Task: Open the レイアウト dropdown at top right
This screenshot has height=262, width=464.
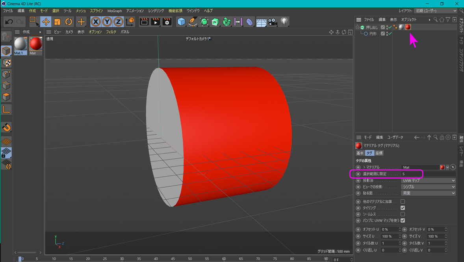Action: 436,11
